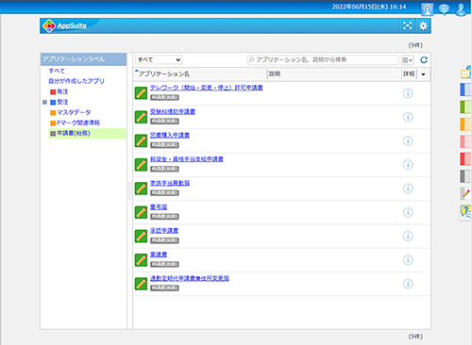Show details info for 図書購入申請書

tap(408, 140)
